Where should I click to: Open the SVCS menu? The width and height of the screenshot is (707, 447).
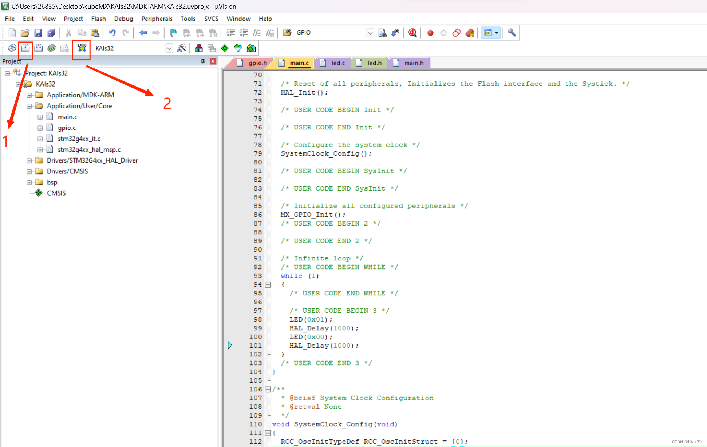(x=211, y=19)
